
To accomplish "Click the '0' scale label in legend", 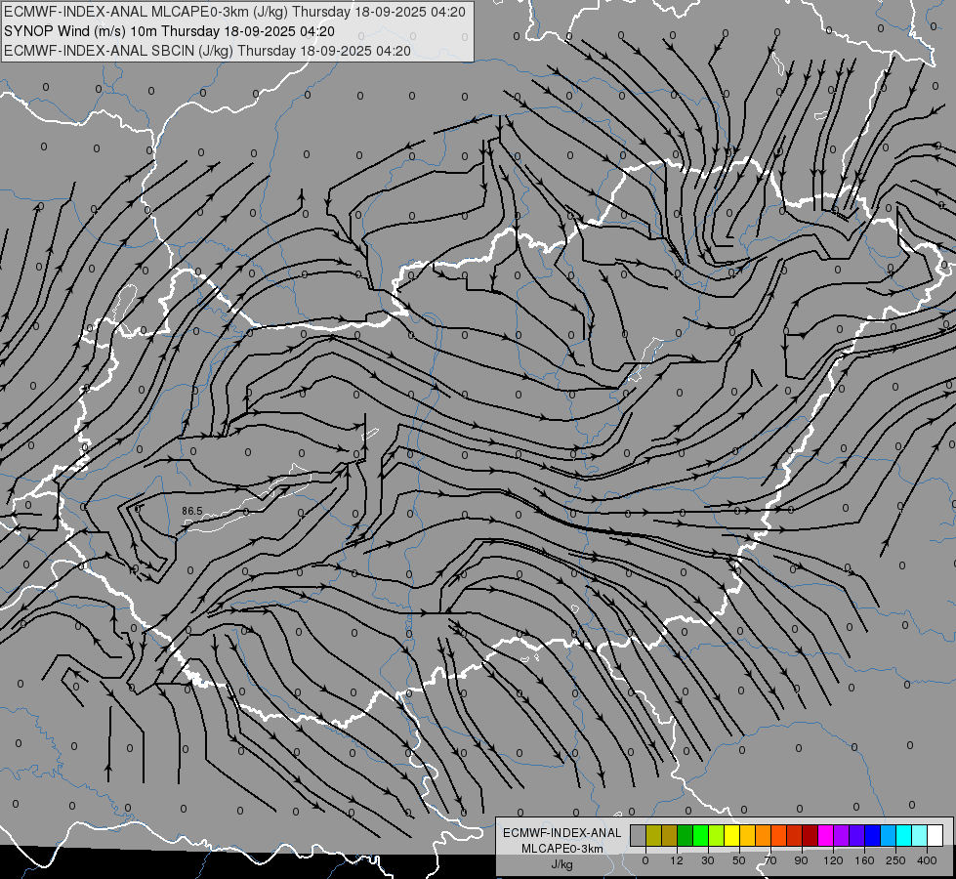I will pyautogui.click(x=645, y=860).
